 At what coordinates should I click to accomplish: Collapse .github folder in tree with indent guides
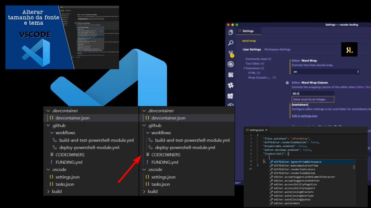click(144, 125)
